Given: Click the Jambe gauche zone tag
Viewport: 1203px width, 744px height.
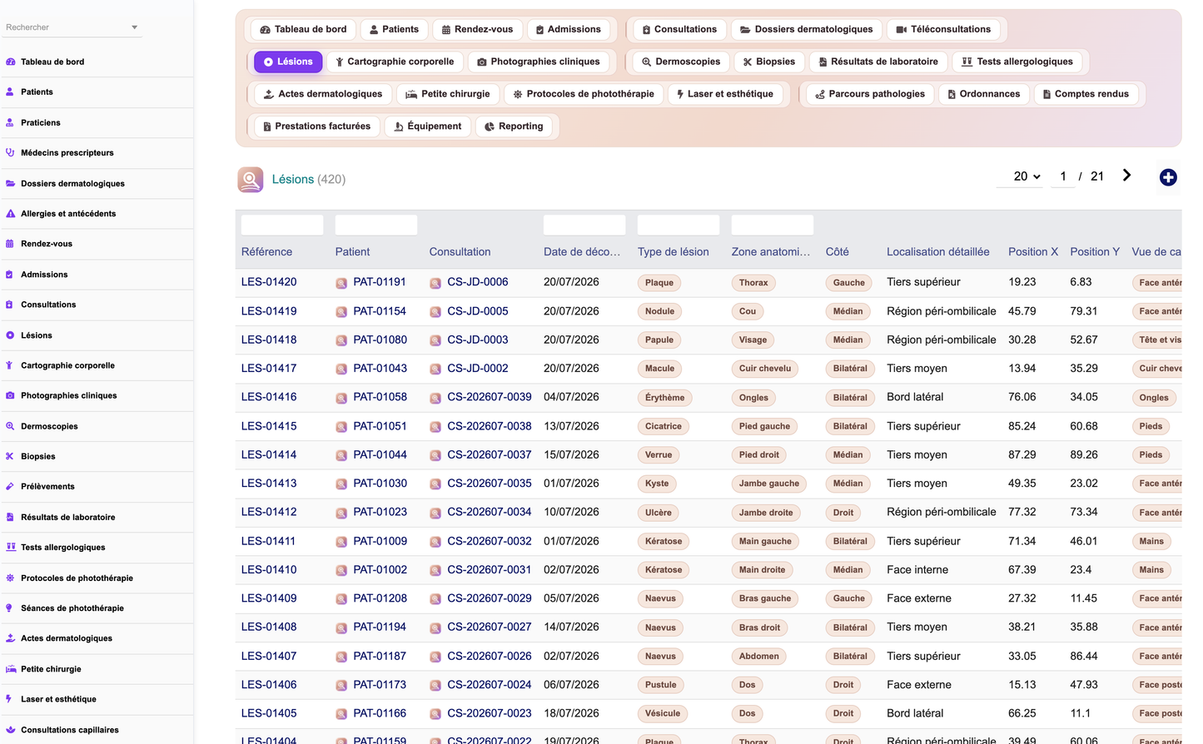Looking at the screenshot, I should coord(769,484).
